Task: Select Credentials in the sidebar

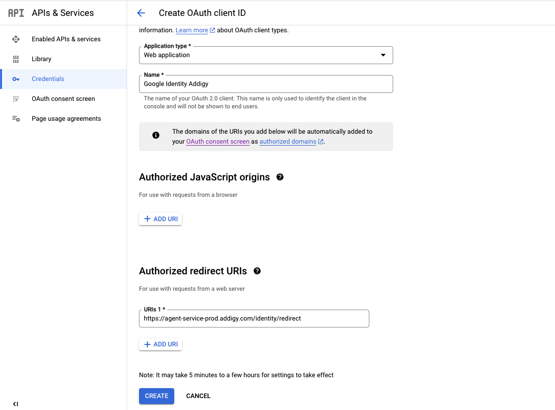Action: click(x=64, y=79)
